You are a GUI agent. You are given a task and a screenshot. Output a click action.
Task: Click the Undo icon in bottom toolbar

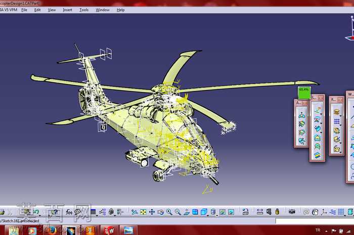(x=36, y=212)
